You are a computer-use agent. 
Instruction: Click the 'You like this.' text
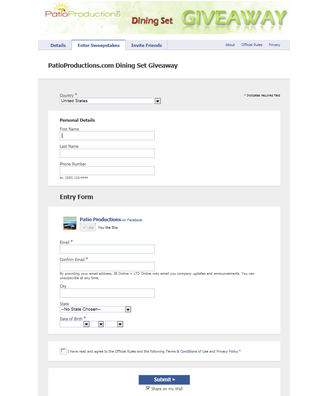coord(108,227)
